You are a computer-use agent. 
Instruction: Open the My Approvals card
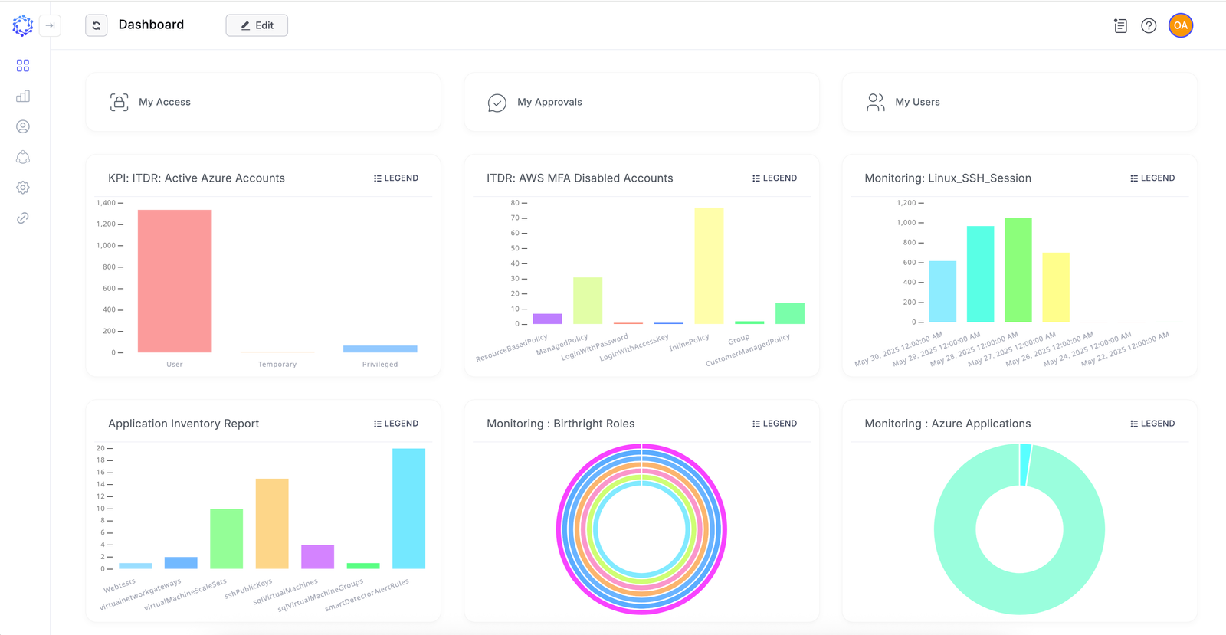tap(641, 102)
